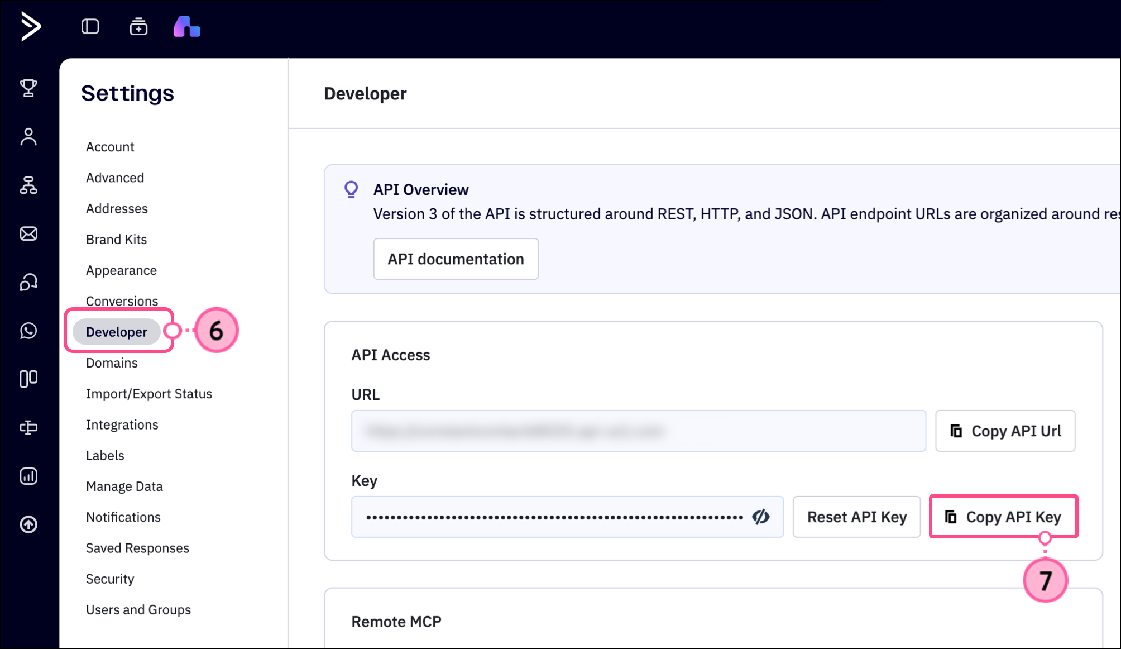Open the chat headset conversations icon

[28, 282]
